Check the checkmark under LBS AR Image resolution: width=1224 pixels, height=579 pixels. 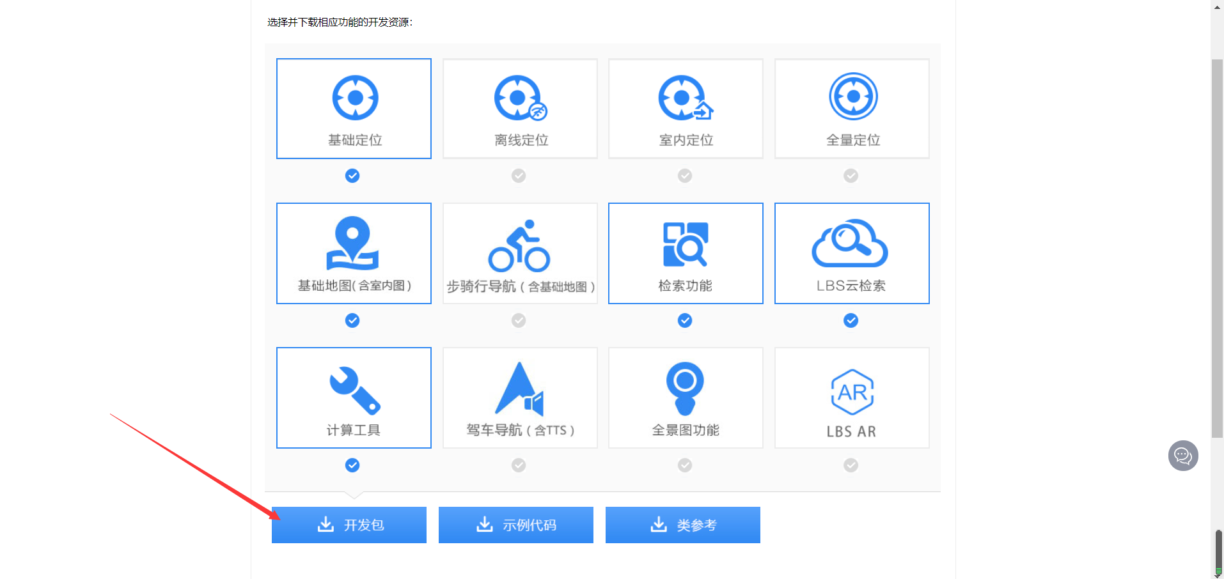[x=851, y=465]
